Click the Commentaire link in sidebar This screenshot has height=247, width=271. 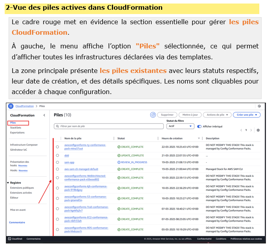[17, 222]
